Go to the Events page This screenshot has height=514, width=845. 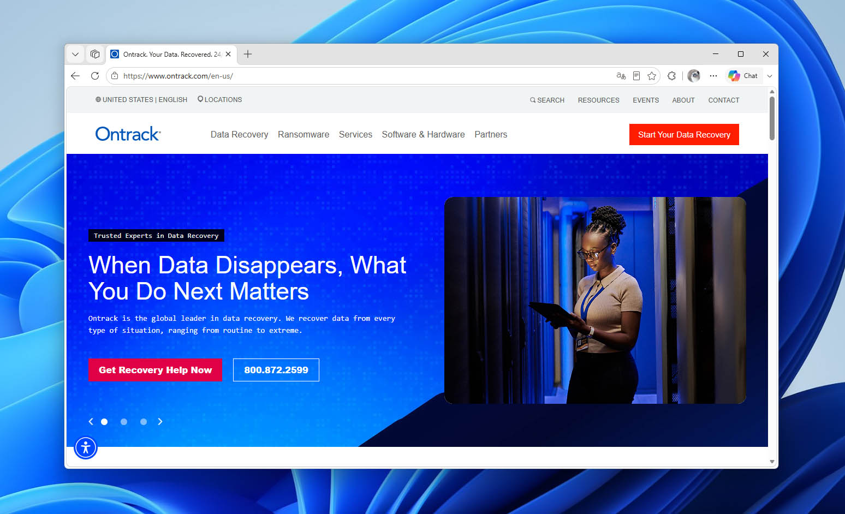point(646,100)
